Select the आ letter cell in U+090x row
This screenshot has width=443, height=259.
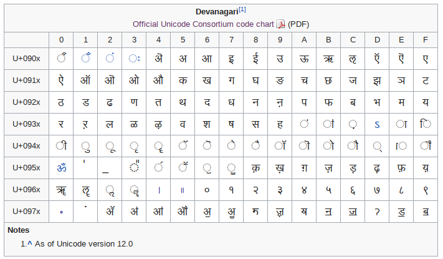pyautogui.click(x=207, y=59)
